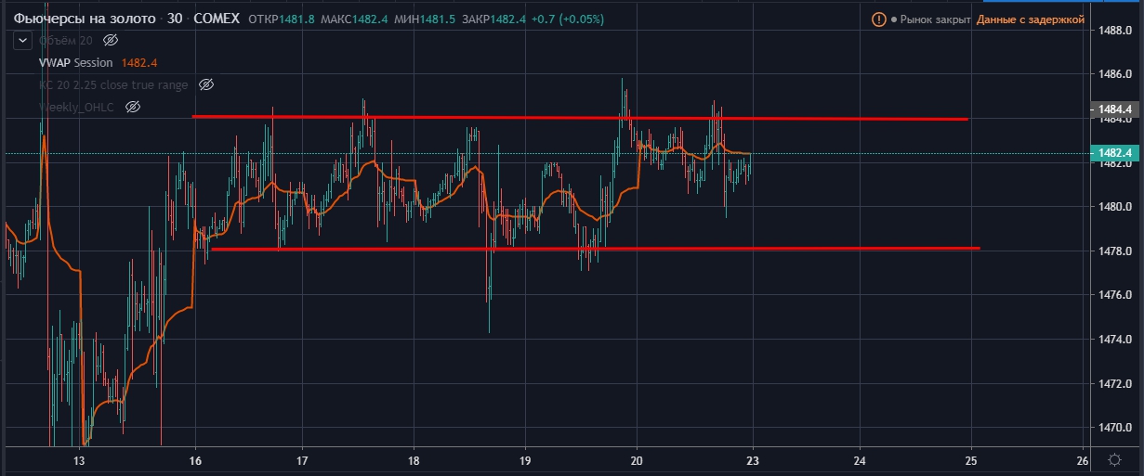Toggle visibility eye of Weekly_OHLC indicator
This screenshot has height=476, width=1144.
133,107
